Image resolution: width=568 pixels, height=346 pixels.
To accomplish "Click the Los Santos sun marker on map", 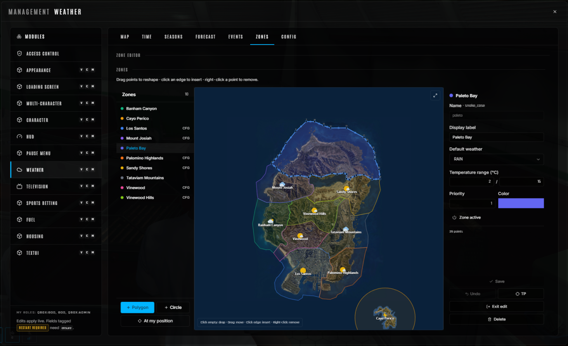I will tap(303, 270).
